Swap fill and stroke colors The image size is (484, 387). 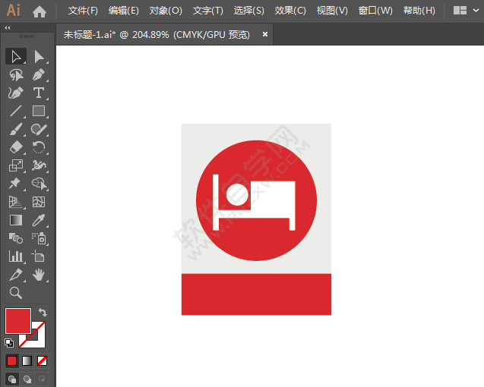pos(43,312)
